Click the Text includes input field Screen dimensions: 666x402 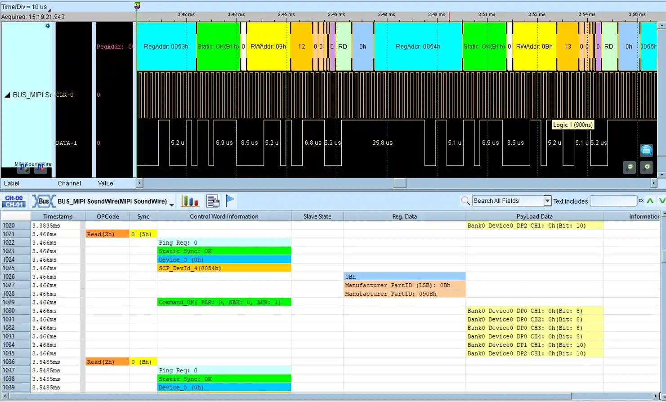click(613, 201)
